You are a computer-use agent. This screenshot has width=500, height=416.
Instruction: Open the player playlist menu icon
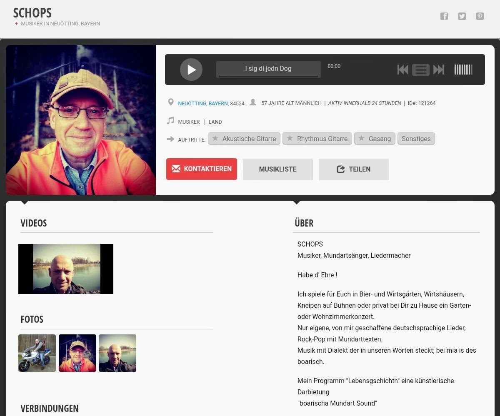pyautogui.click(x=421, y=70)
